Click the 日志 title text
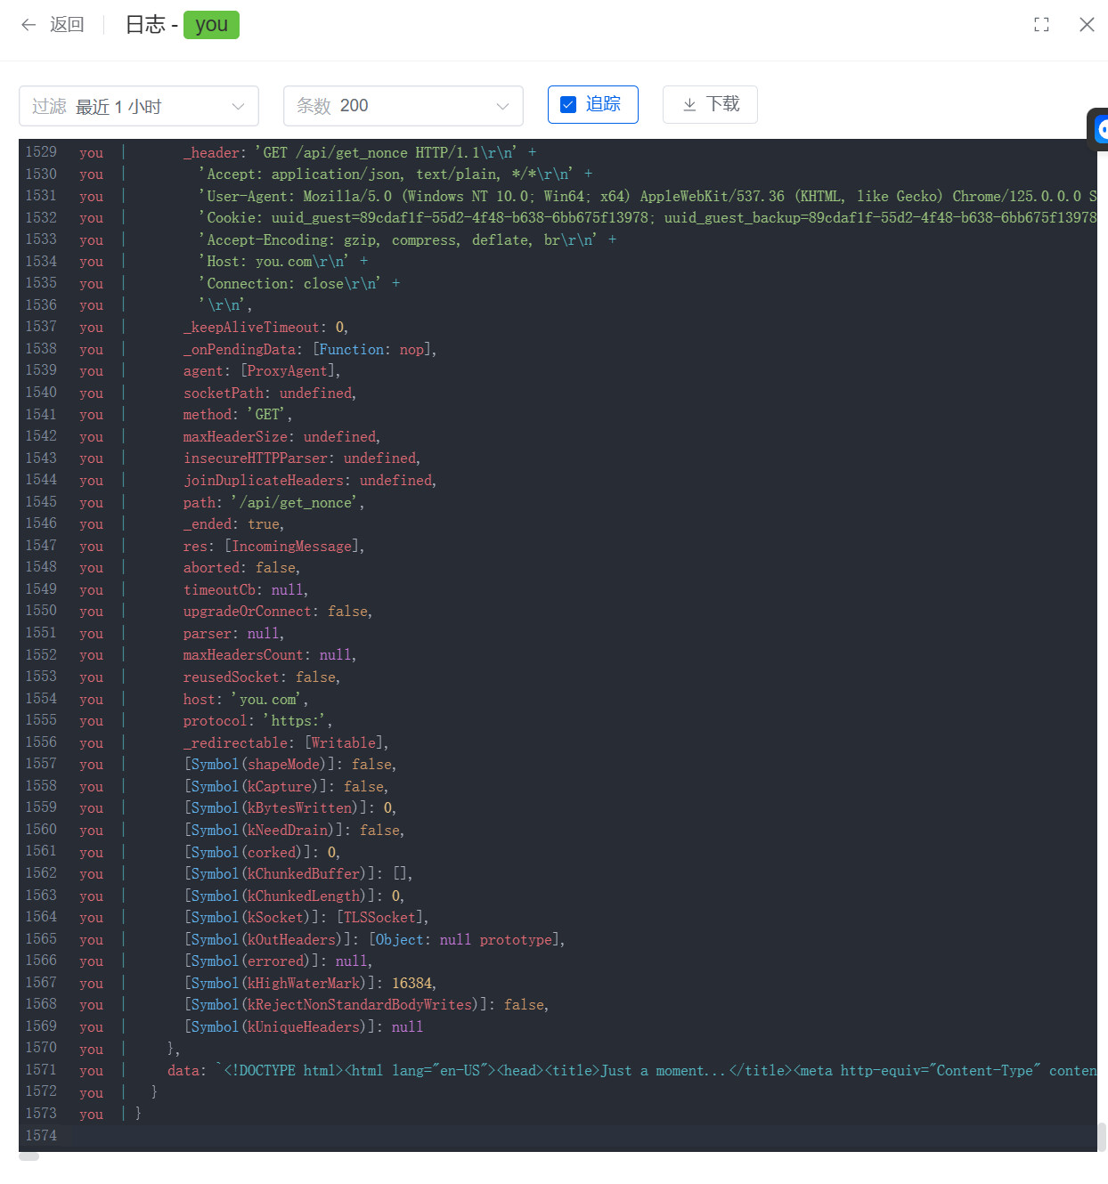The width and height of the screenshot is (1108, 1184). coord(145,25)
